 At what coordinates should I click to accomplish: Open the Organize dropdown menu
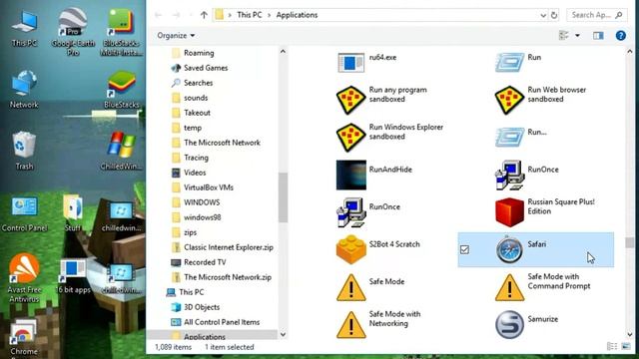point(176,36)
